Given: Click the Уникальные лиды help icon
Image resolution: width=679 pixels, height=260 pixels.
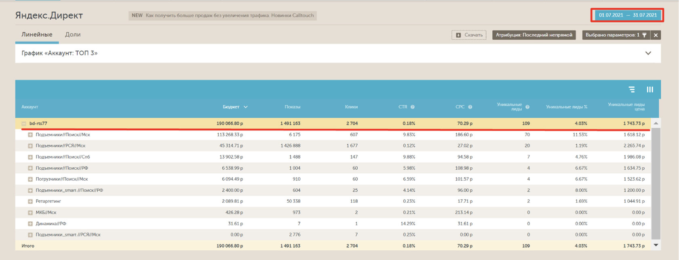Looking at the screenshot, I should coord(527,107).
